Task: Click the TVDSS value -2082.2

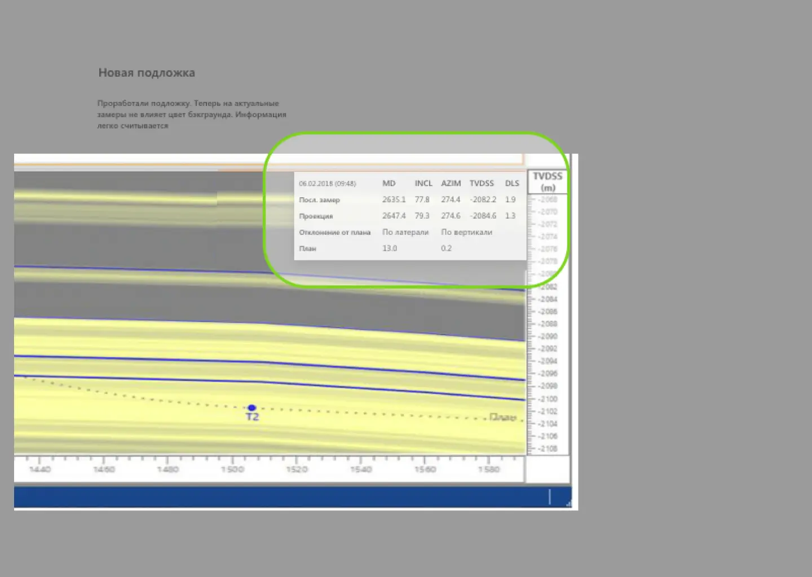Action: pos(483,199)
